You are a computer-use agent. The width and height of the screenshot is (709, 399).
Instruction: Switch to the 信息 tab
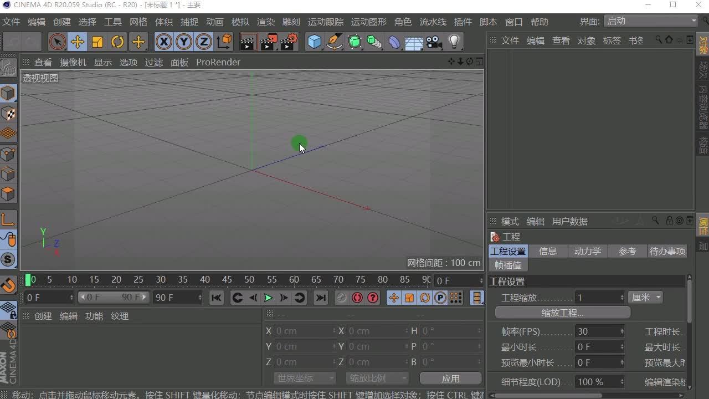tap(548, 251)
